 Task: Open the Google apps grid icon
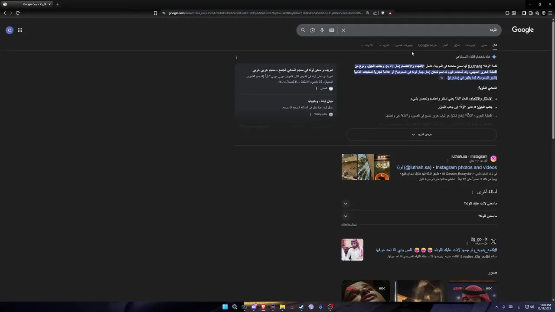pyautogui.click(x=20, y=30)
